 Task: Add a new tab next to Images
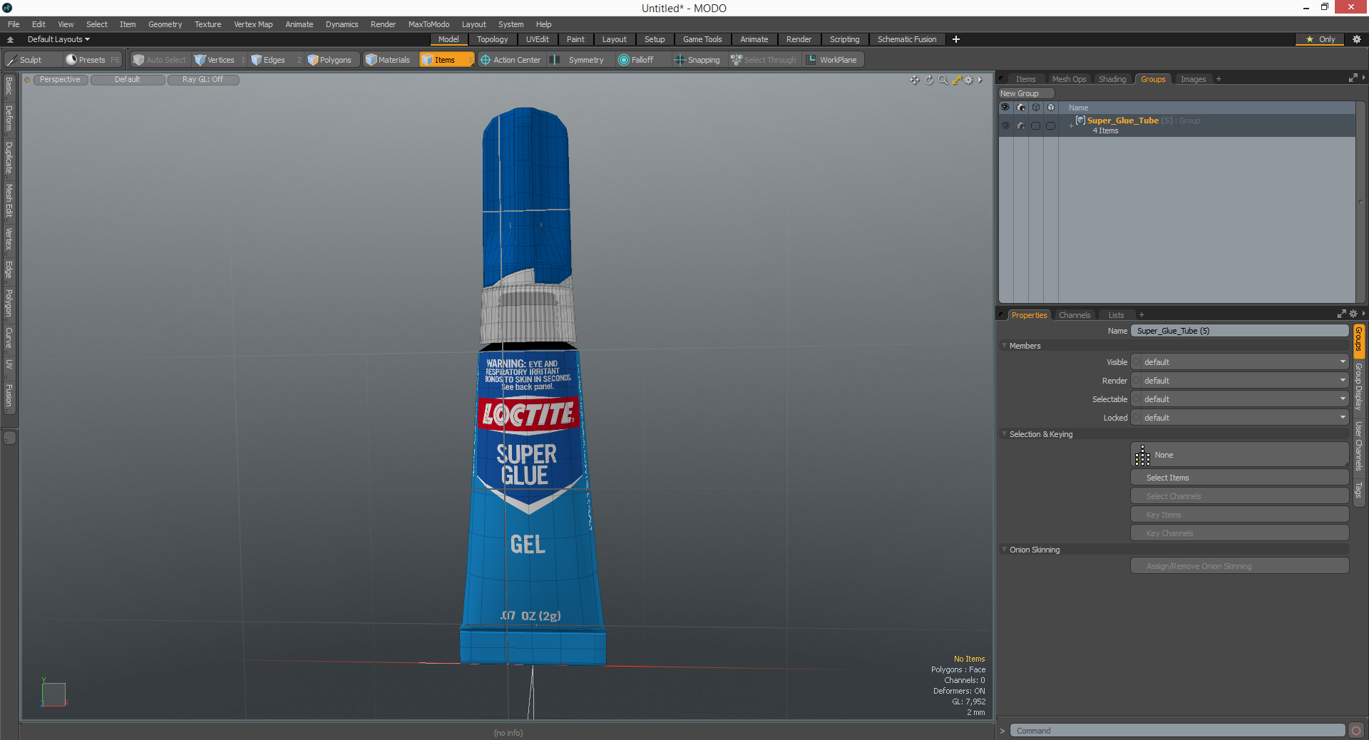coord(1219,79)
